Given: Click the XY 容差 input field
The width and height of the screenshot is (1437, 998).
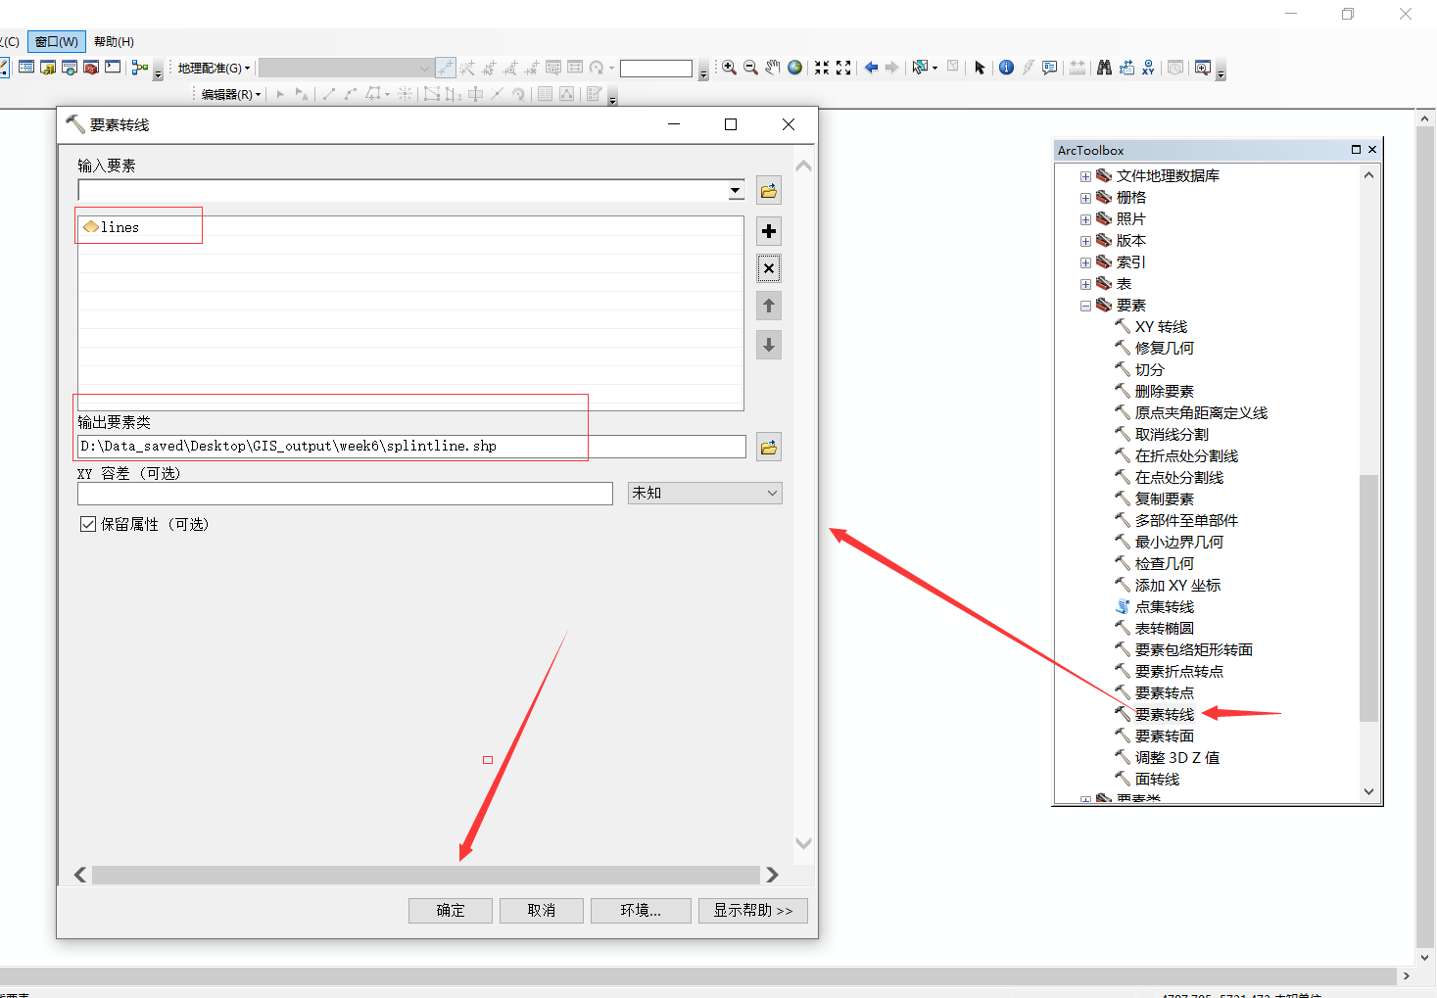Looking at the screenshot, I should click(x=345, y=493).
